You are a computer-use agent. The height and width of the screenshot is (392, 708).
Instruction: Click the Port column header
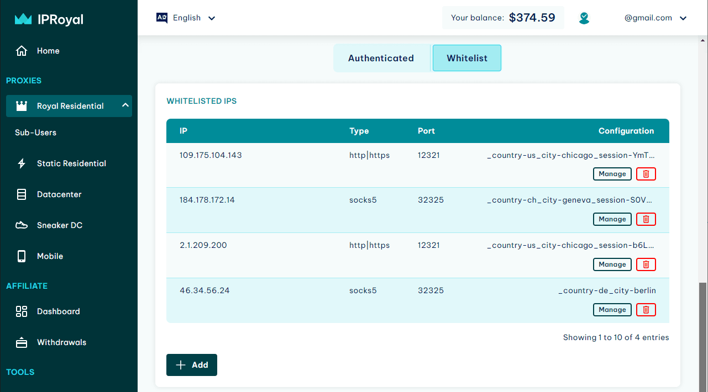coord(426,131)
